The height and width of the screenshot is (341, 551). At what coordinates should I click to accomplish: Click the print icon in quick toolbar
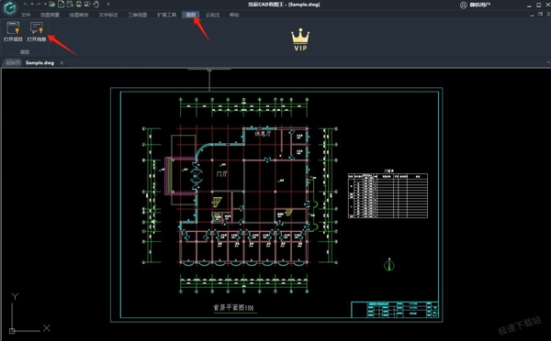click(79, 5)
